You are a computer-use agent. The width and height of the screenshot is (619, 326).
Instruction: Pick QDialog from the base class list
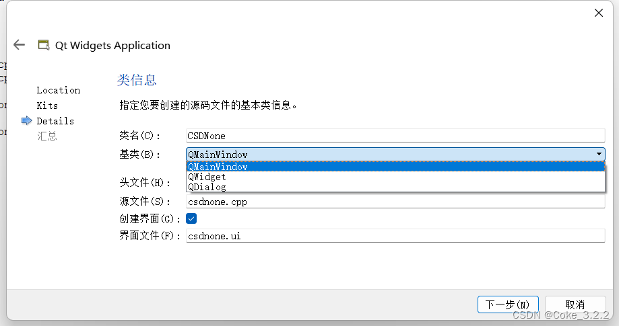click(395, 187)
